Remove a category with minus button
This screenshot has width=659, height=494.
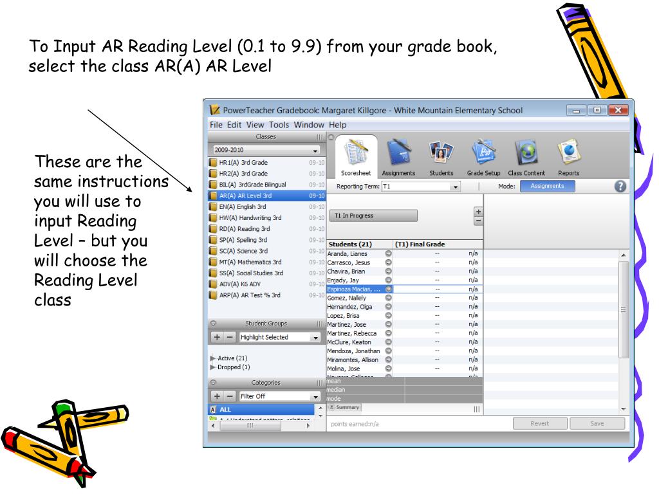pos(230,396)
